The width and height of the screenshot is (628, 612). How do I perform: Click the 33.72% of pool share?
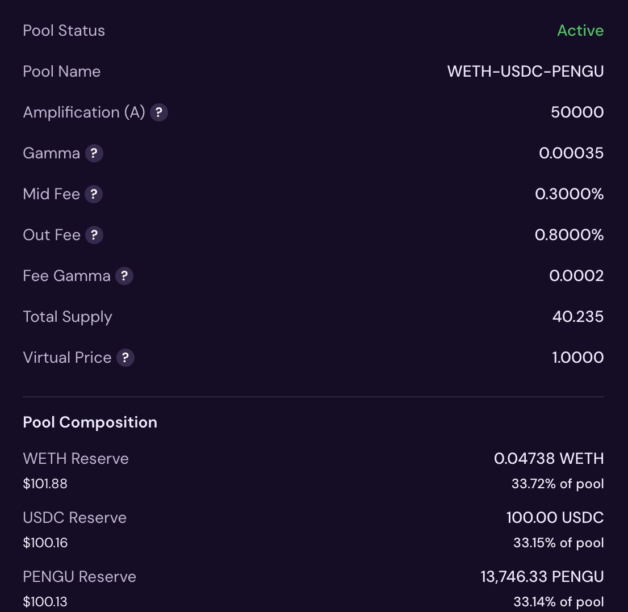click(558, 484)
